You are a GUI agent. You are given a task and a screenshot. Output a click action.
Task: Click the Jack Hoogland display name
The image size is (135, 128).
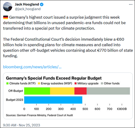27,4
